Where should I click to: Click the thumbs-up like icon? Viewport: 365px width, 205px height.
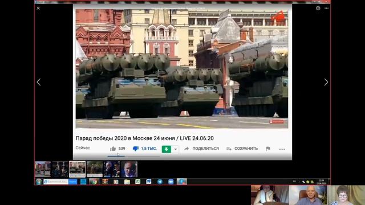coord(113,149)
